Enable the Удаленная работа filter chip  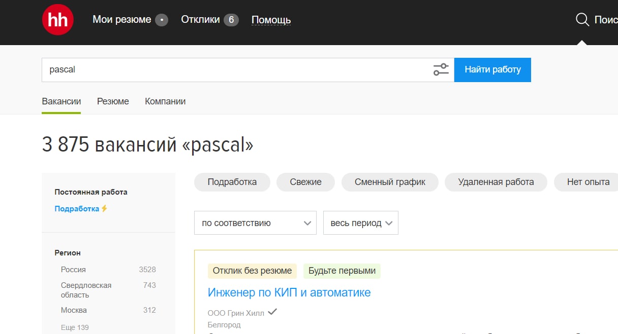496,182
